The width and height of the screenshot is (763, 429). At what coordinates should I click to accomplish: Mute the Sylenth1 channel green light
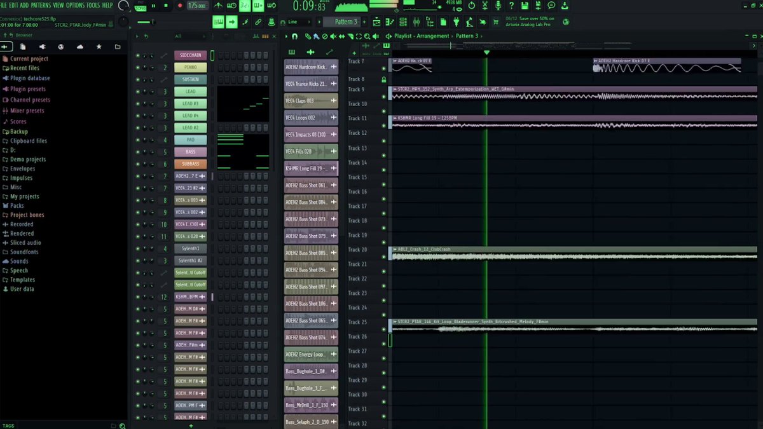(x=137, y=249)
